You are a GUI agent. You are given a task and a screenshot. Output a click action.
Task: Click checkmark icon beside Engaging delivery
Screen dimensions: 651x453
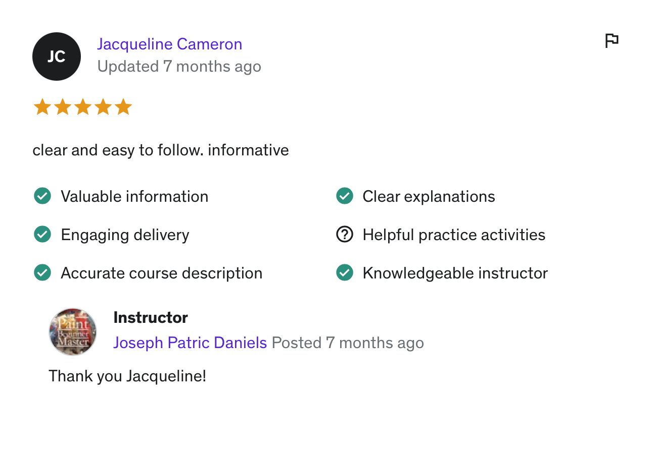click(42, 235)
